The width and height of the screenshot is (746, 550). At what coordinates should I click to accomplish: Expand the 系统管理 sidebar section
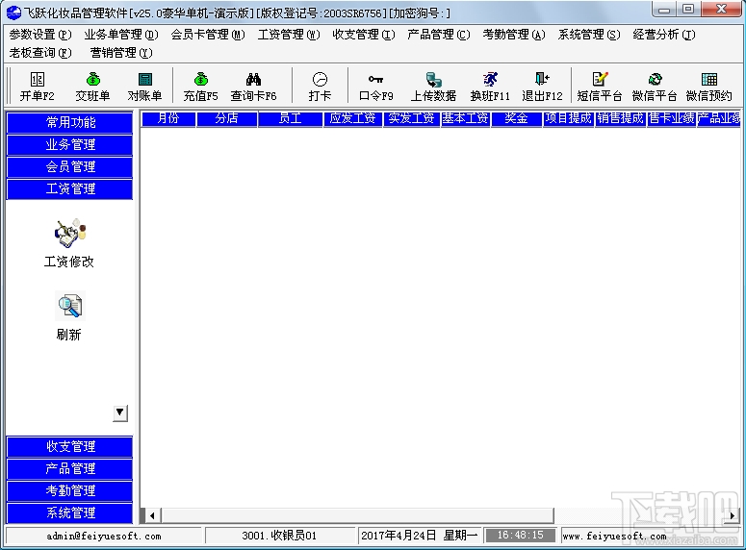coord(69,512)
